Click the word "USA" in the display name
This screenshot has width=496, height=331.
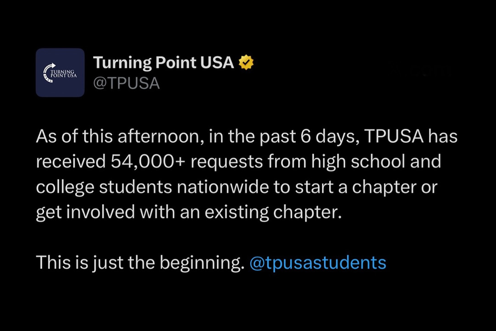[x=217, y=63]
